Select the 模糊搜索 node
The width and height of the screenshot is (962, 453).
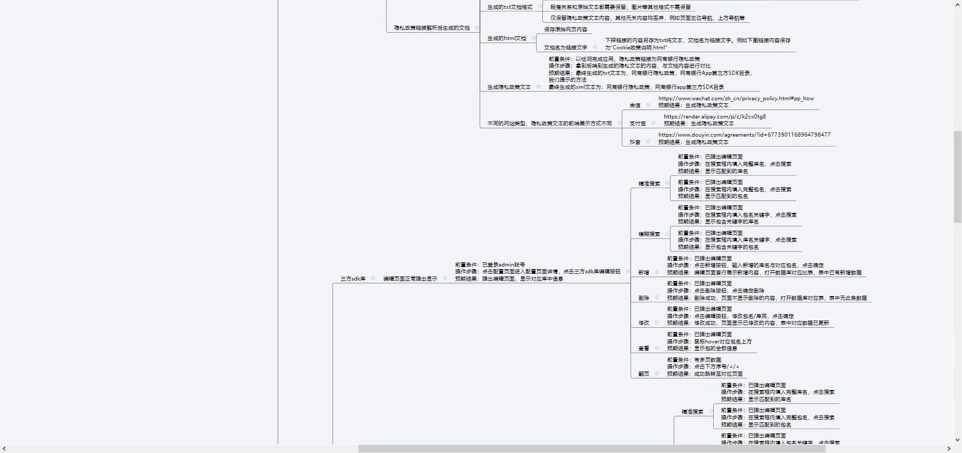tap(649, 234)
